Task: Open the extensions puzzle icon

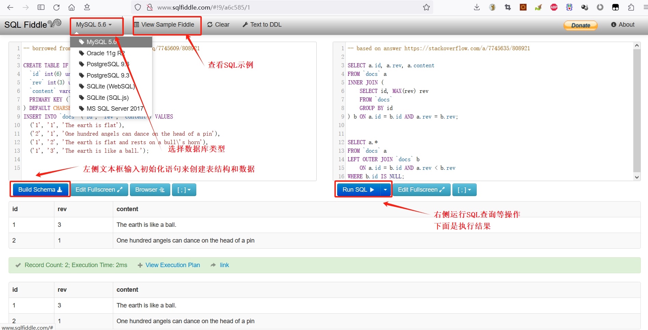Action: 631,7
